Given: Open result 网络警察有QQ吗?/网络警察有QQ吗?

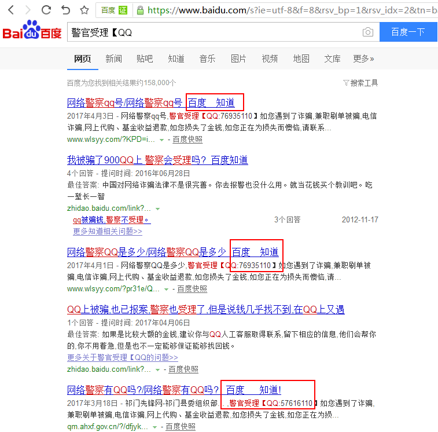Looking at the screenshot, I should [x=174, y=390].
